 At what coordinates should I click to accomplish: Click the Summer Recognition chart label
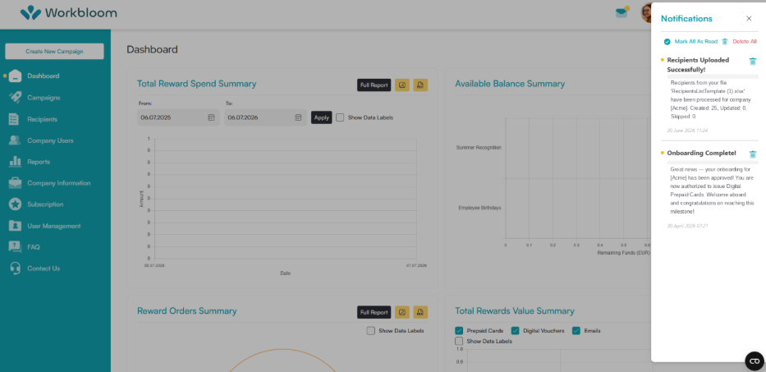pyautogui.click(x=479, y=147)
